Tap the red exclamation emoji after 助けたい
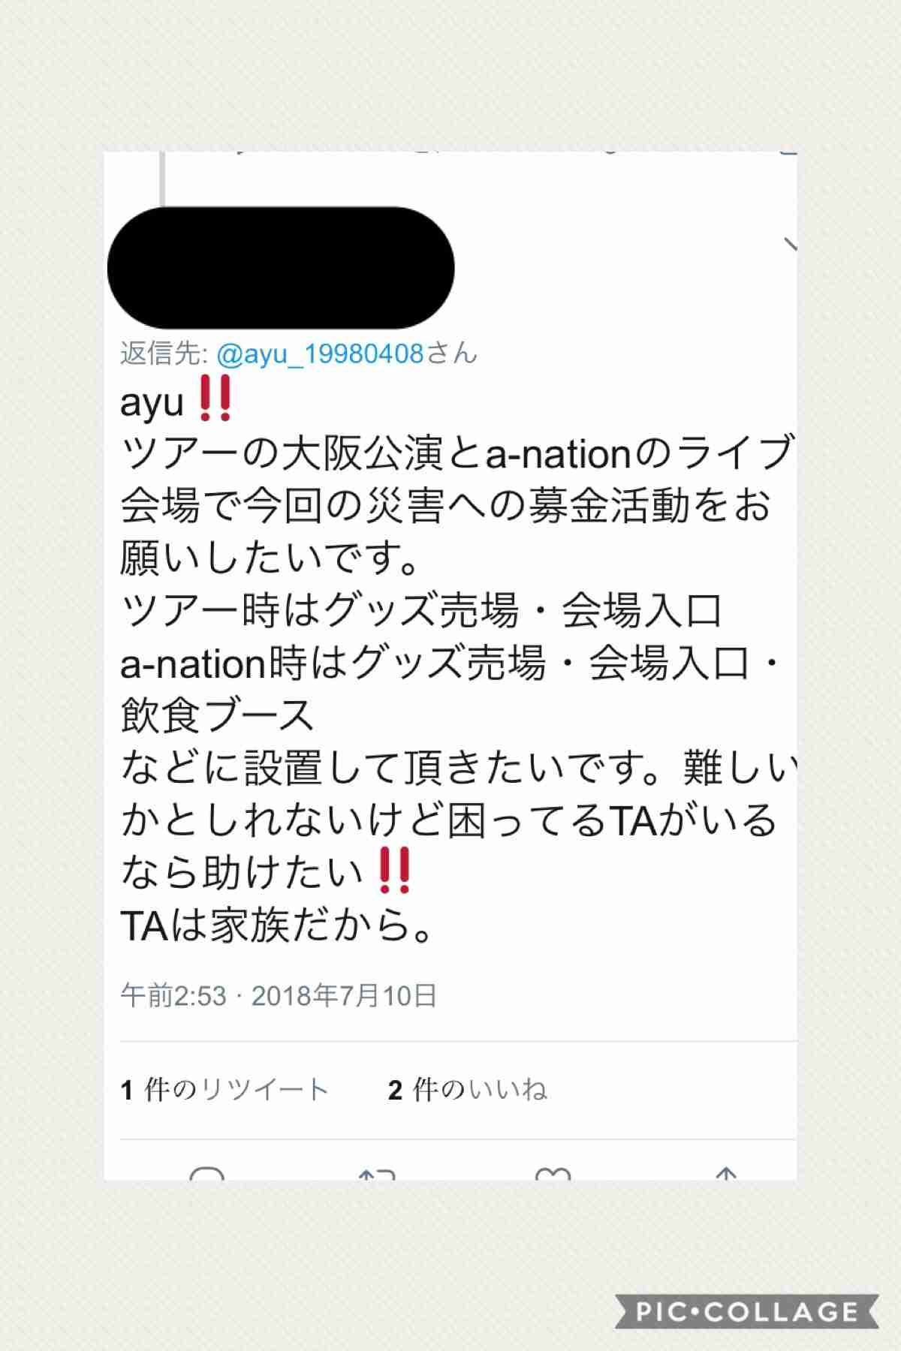 pos(395,871)
